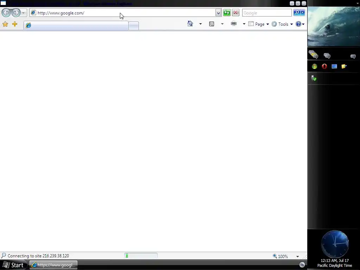Open the yellow folder icon in the sidebar
The height and width of the screenshot is (270, 360).
point(344,66)
